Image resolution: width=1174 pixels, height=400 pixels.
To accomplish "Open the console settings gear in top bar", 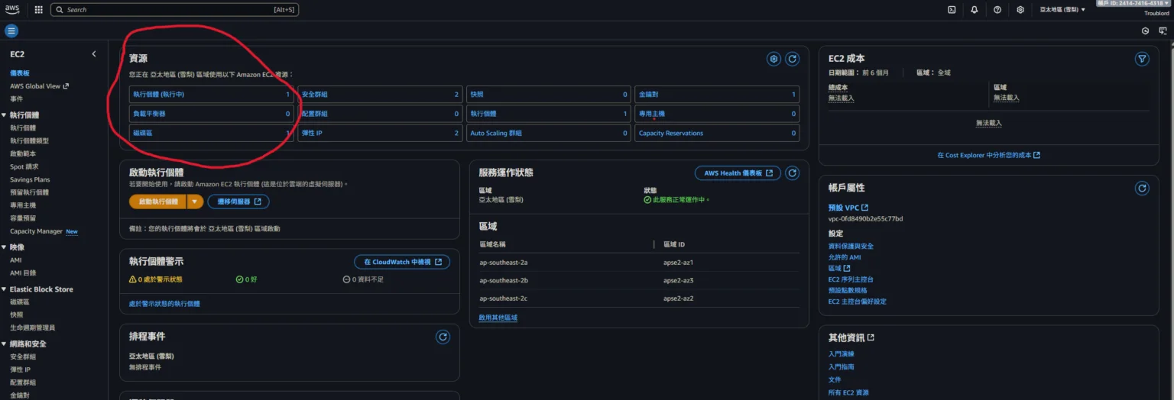I will [1020, 10].
